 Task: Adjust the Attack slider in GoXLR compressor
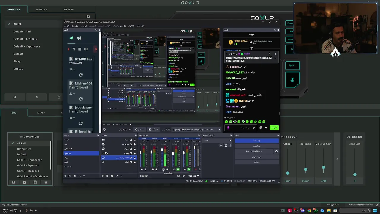[x=287, y=173]
